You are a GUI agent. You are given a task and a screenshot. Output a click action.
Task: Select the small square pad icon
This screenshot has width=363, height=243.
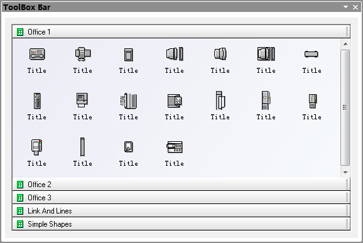129,147
